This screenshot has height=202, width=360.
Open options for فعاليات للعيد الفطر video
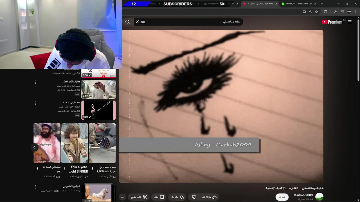pos(35,82)
